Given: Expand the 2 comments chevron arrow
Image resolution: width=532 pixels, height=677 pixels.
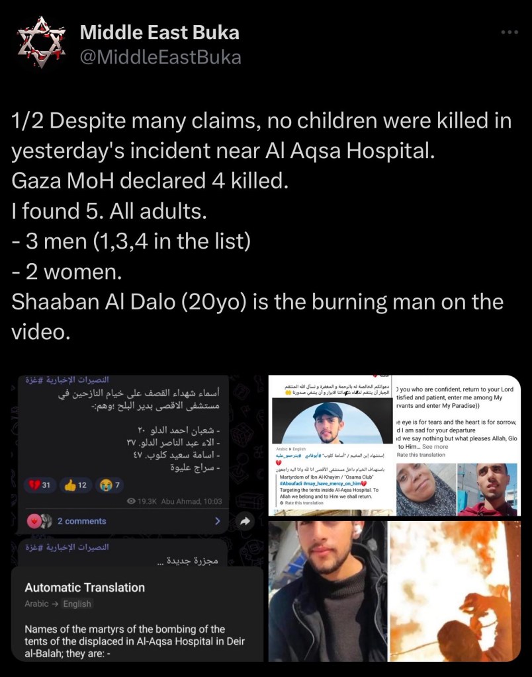Looking at the screenshot, I should [218, 521].
